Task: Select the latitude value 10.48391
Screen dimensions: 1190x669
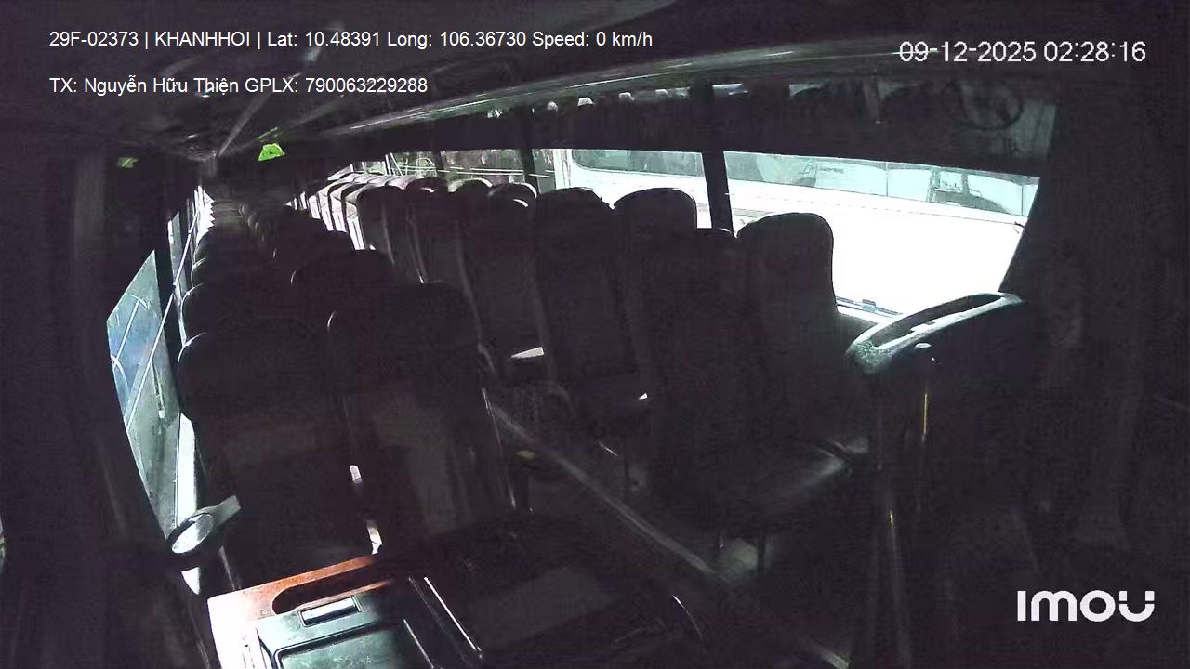Action: (341, 39)
